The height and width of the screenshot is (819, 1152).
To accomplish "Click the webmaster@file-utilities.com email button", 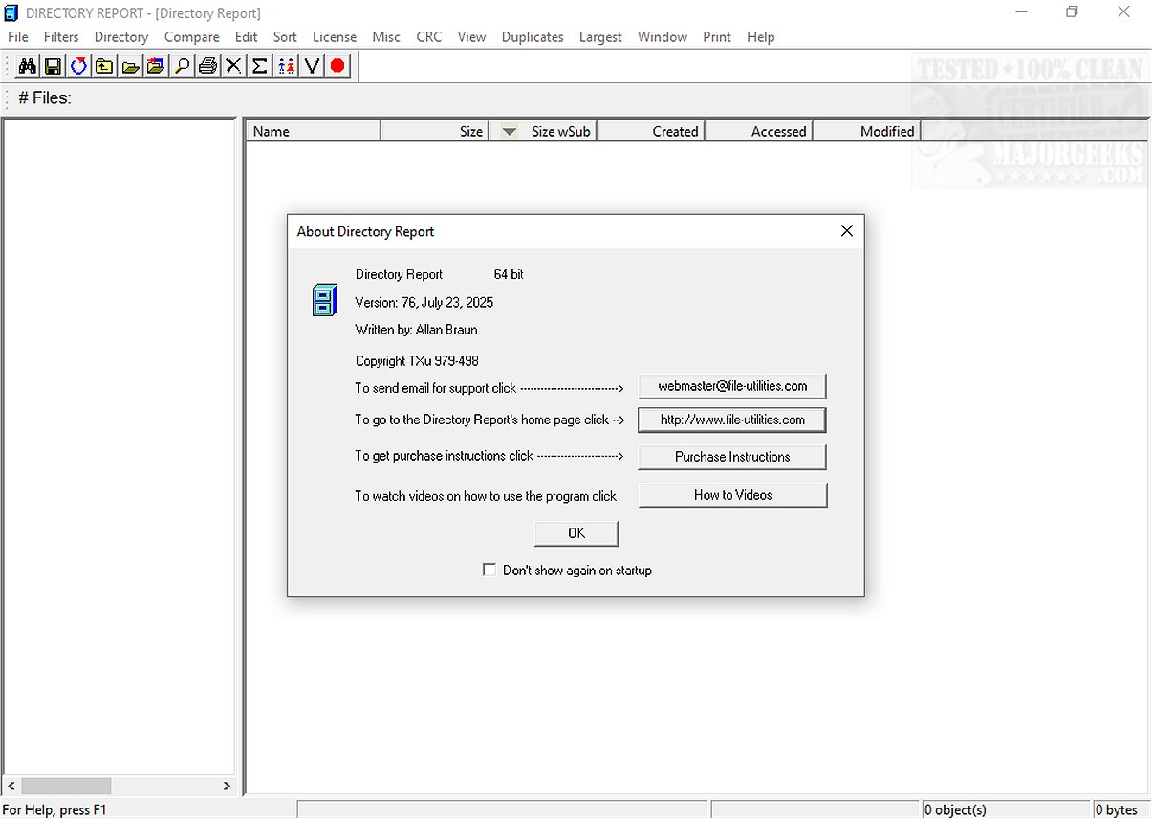I will coord(732,386).
